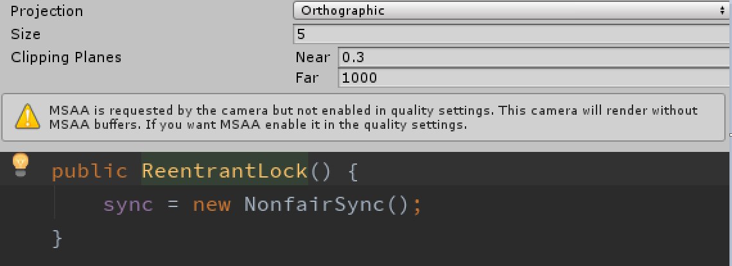732x266 pixels.
Task: Click the yellow MSAA warning triangle icon
Action: pos(28,116)
